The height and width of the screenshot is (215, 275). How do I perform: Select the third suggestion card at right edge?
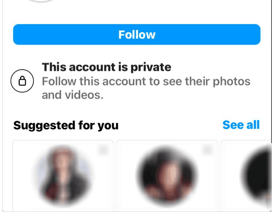(x=246, y=176)
